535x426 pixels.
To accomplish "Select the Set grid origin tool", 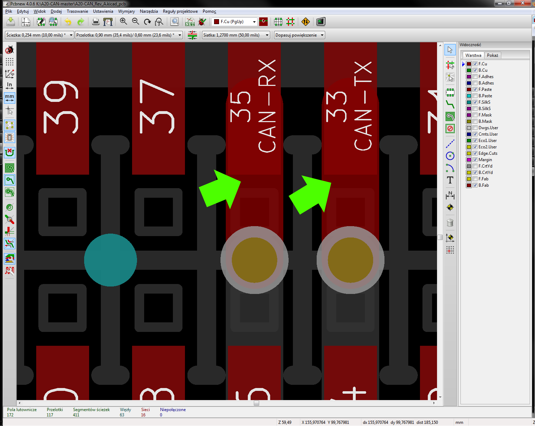I will (x=450, y=250).
